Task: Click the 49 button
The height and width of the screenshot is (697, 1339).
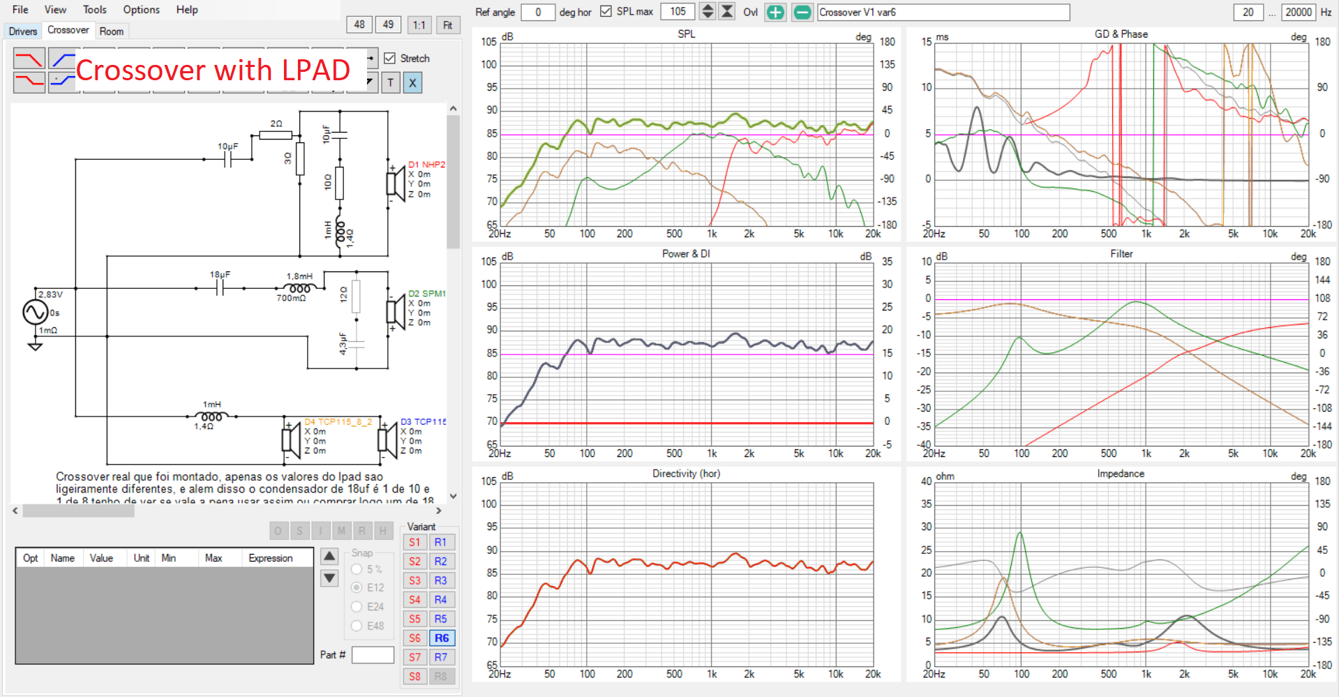Action: (388, 24)
